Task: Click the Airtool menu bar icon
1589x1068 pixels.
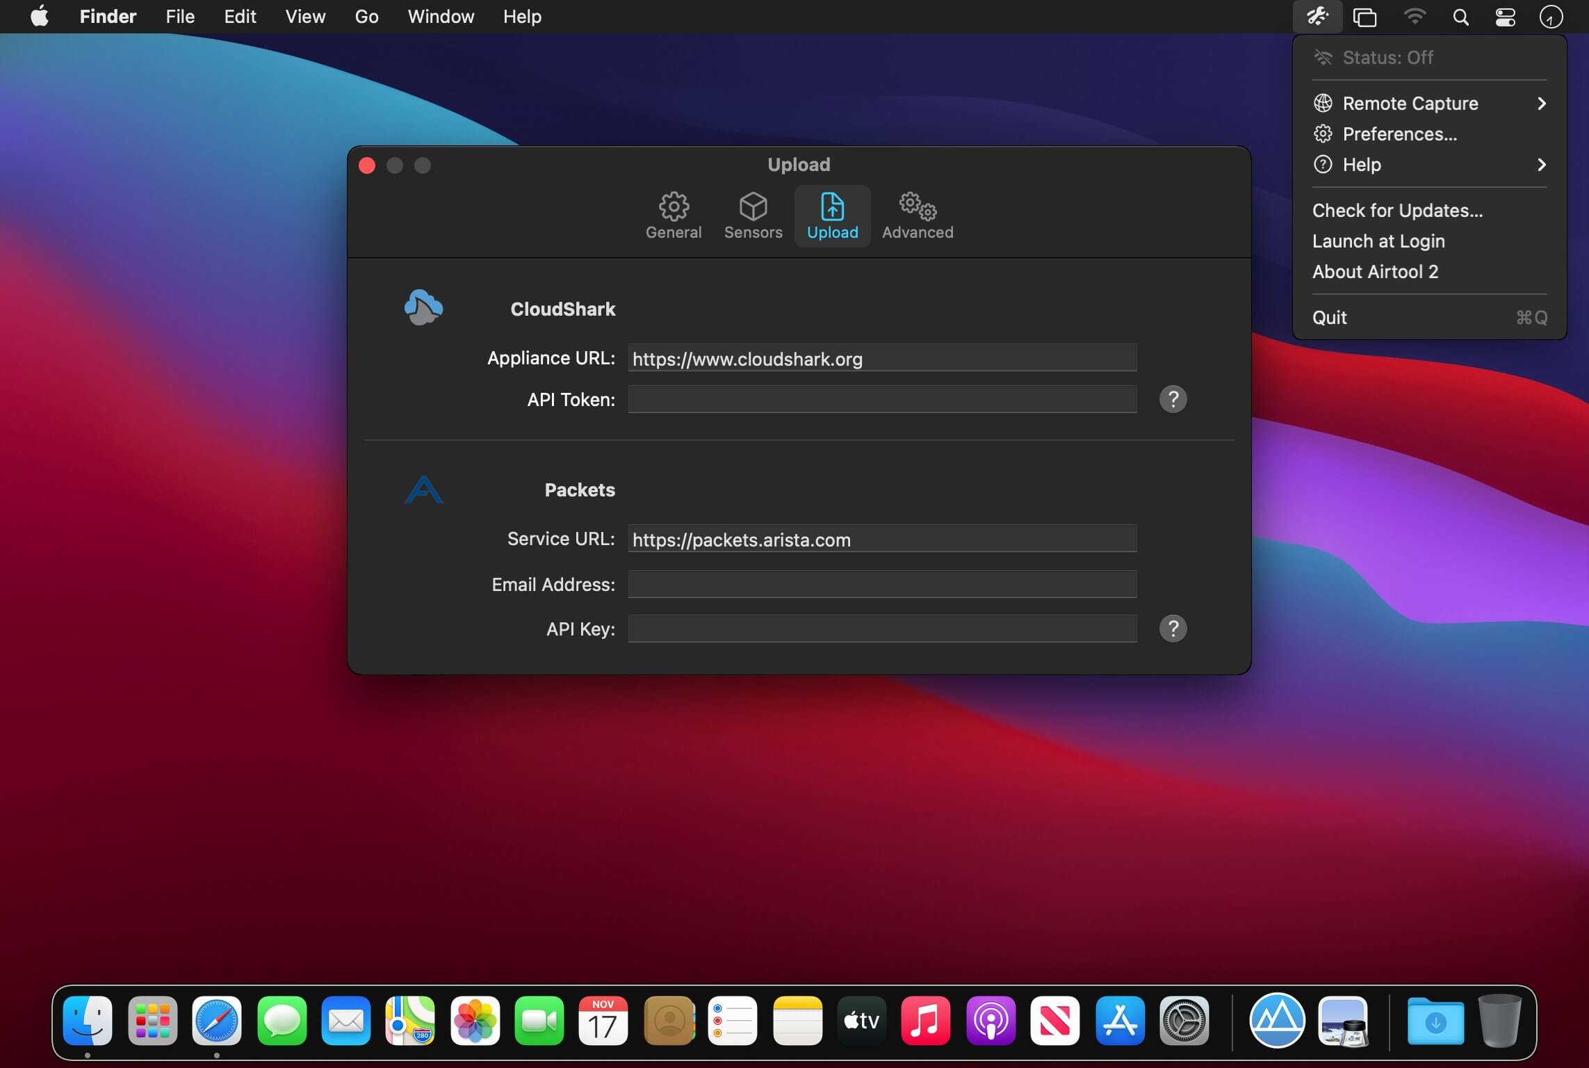Action: [x=1317, y=15]
